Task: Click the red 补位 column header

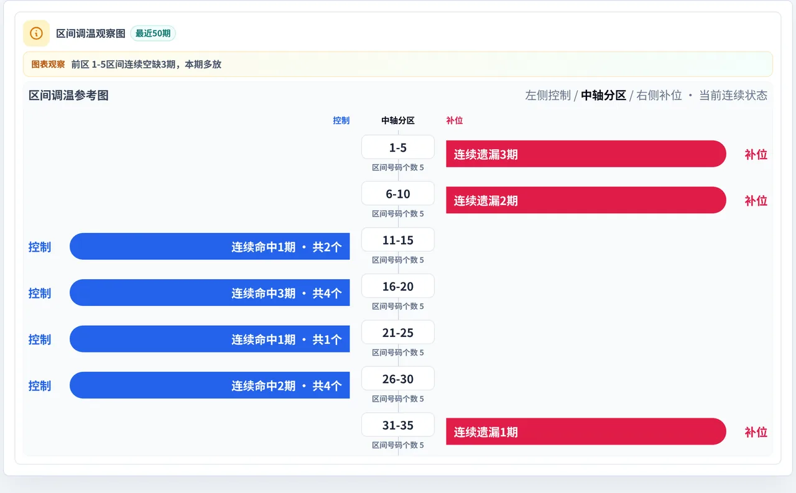Action: [x=455, y=121]
